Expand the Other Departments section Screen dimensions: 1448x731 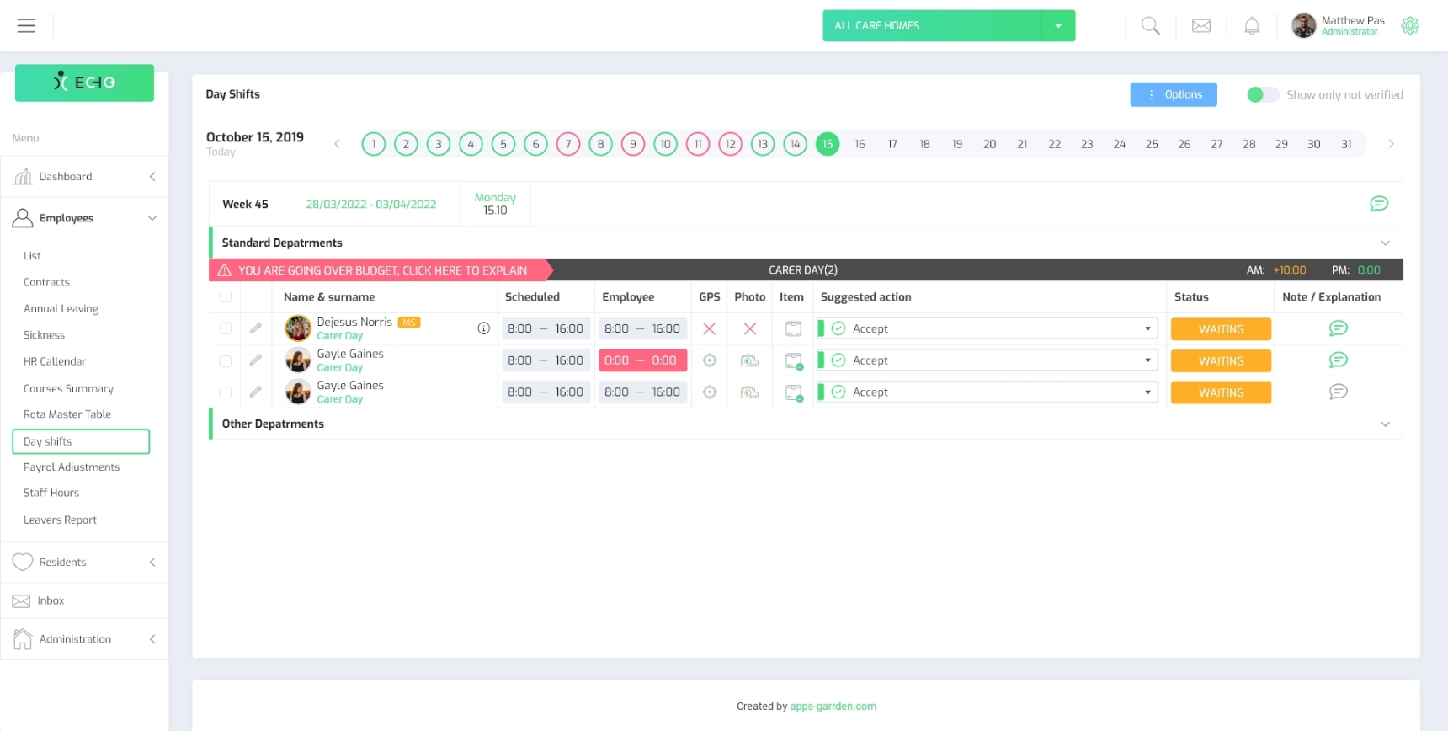tap(1385, 424)
